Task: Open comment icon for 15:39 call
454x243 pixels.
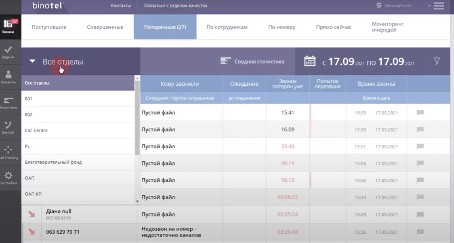Action: coord(420,113)
